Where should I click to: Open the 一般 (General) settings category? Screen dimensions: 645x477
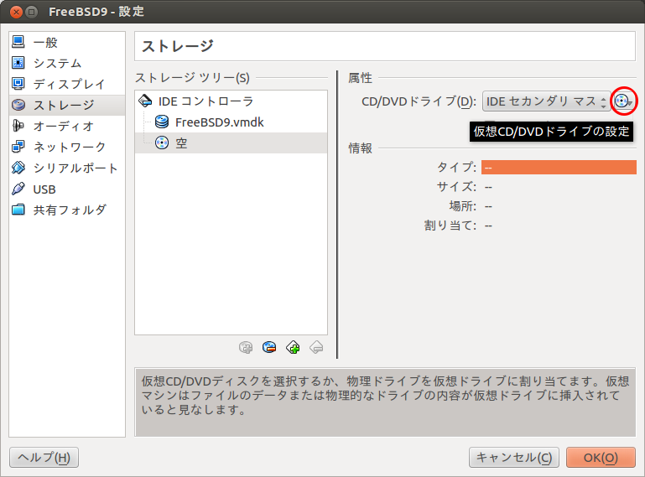pyautogui.click(x=67, y=43)
